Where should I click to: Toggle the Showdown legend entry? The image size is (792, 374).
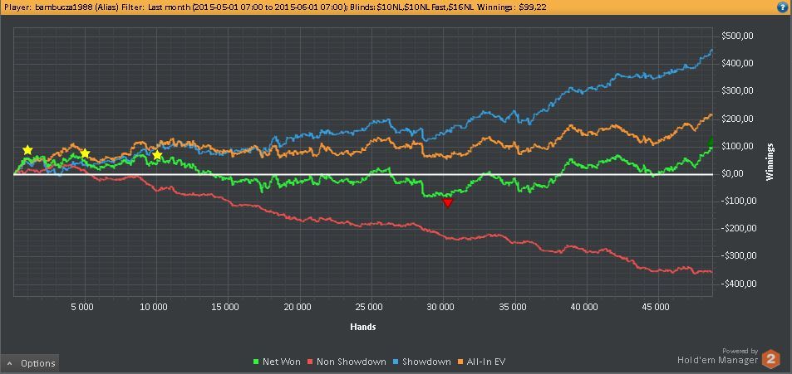(421, 362)
